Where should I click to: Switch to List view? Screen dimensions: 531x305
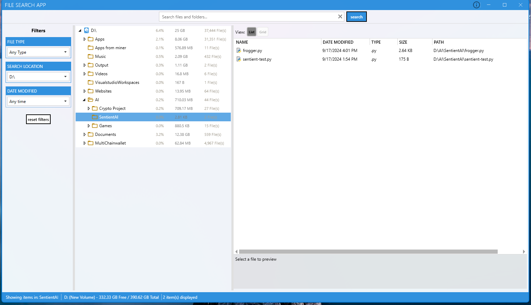click(x=252, y=32)
